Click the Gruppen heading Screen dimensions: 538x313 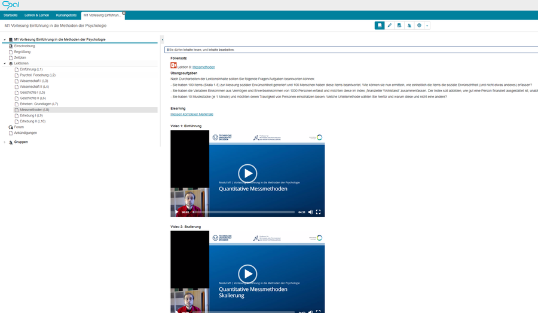pos(21,142)
